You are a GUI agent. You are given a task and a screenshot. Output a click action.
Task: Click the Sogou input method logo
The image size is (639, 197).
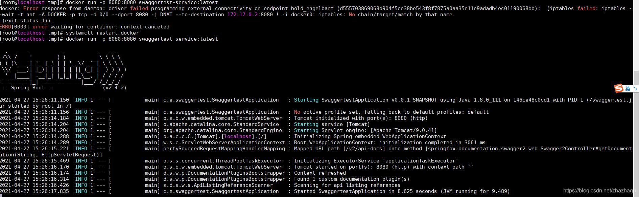point(619,88)
